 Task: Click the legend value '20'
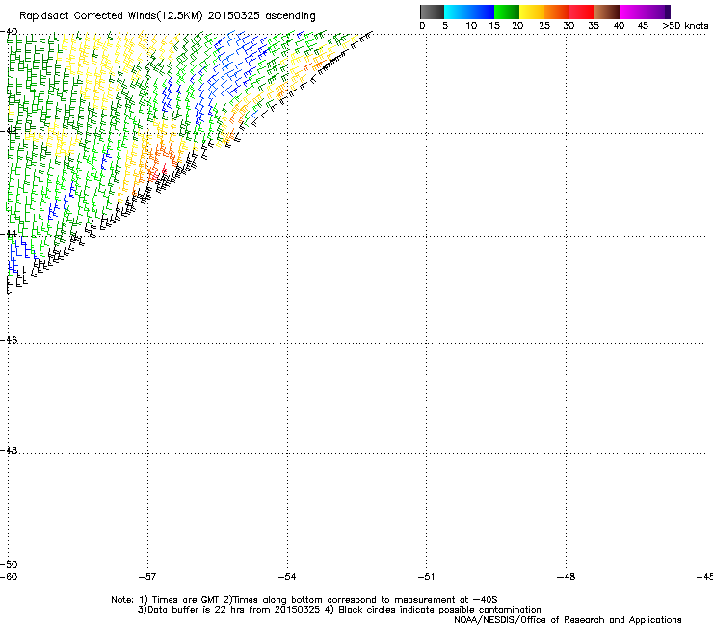click(517, 26)
